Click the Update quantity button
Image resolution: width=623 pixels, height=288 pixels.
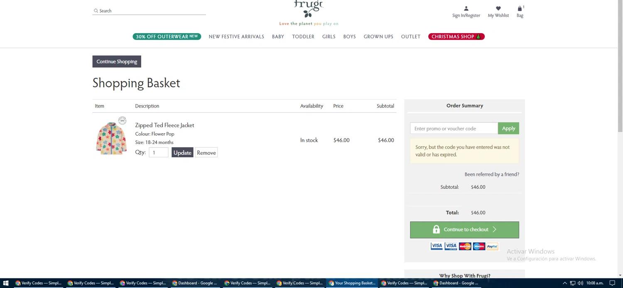coord(182,153)
